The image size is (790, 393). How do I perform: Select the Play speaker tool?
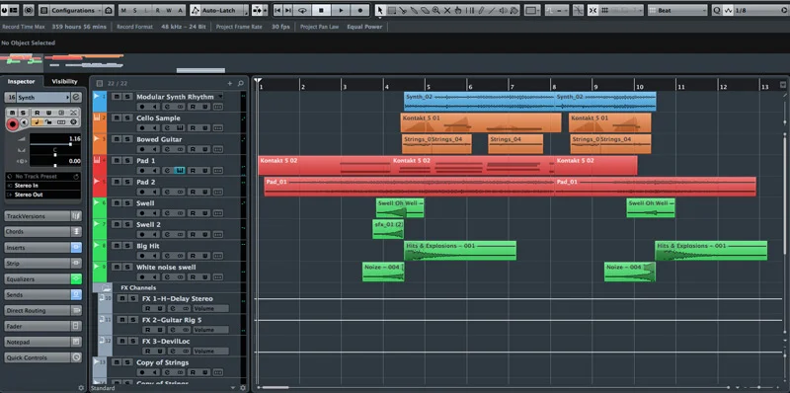503,10
